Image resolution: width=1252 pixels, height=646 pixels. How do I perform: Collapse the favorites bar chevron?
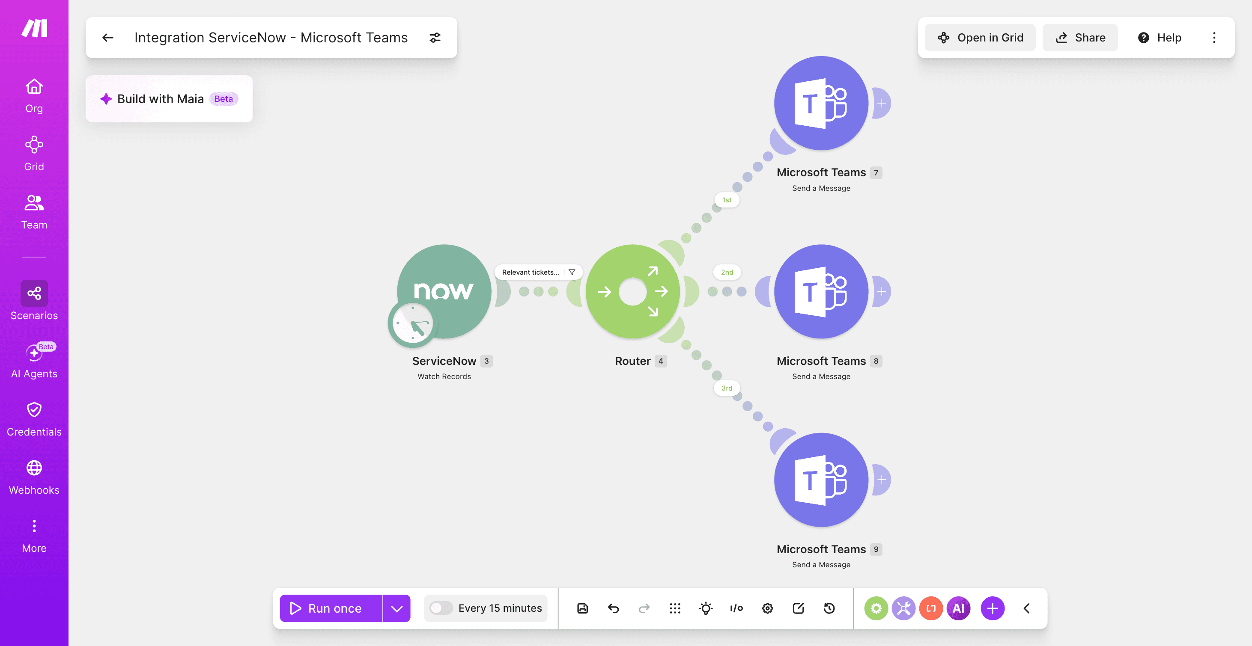[1026, 608]
